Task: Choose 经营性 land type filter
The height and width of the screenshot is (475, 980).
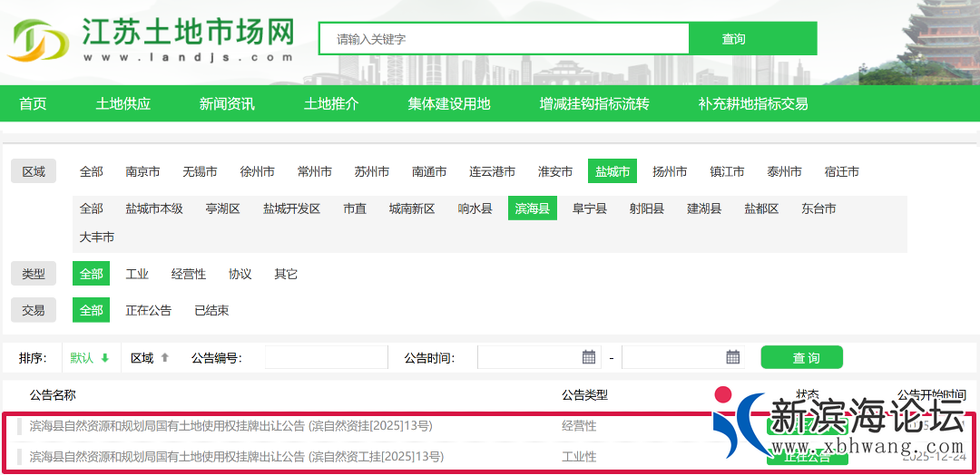Action: pyautogui.click(x=189, y=274)
